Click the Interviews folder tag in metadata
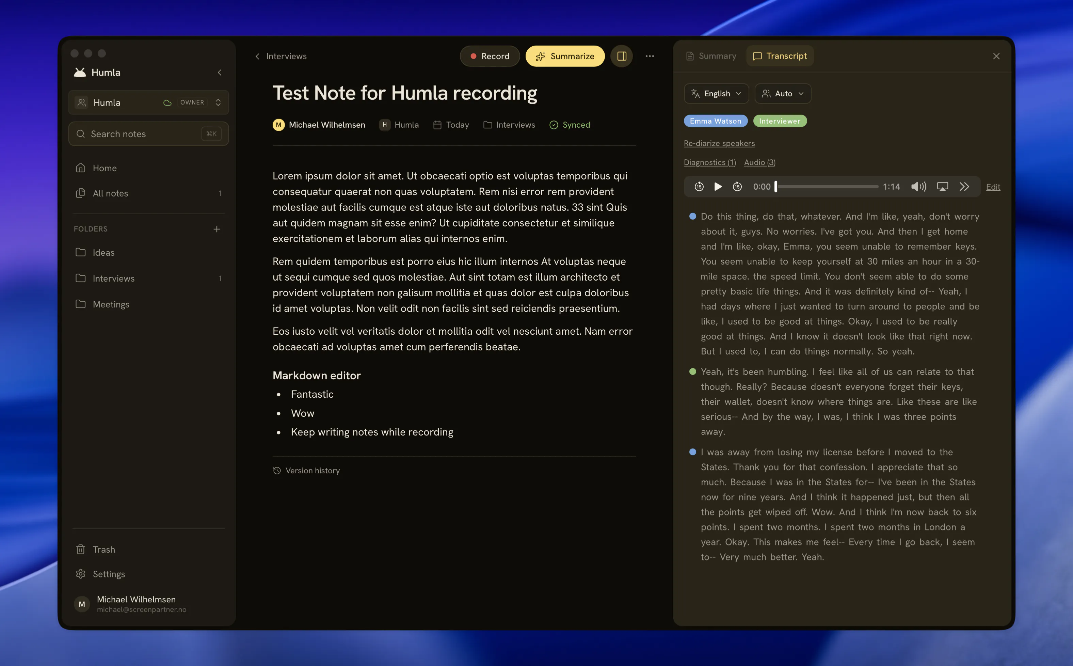Screen dimensions: 1073x666 [x=509, y=125]
